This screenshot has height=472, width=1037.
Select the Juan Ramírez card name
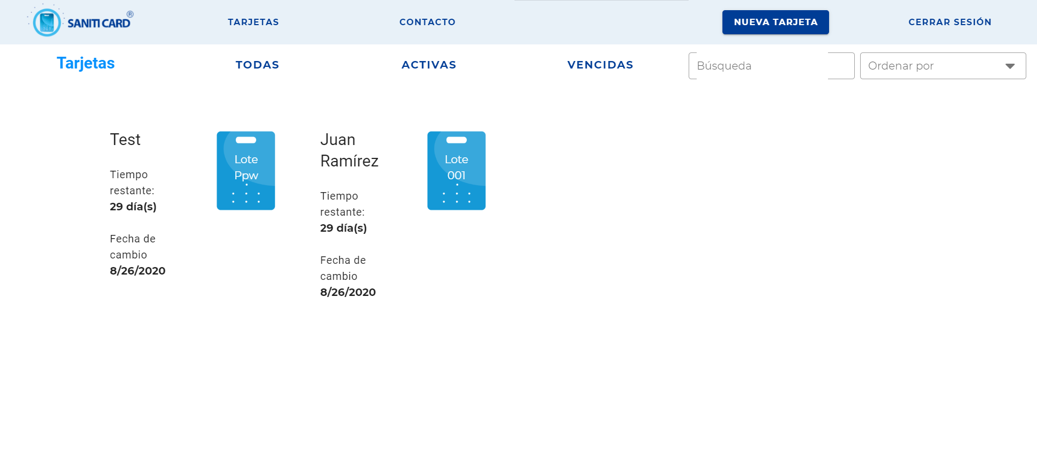tap(349, 150)
